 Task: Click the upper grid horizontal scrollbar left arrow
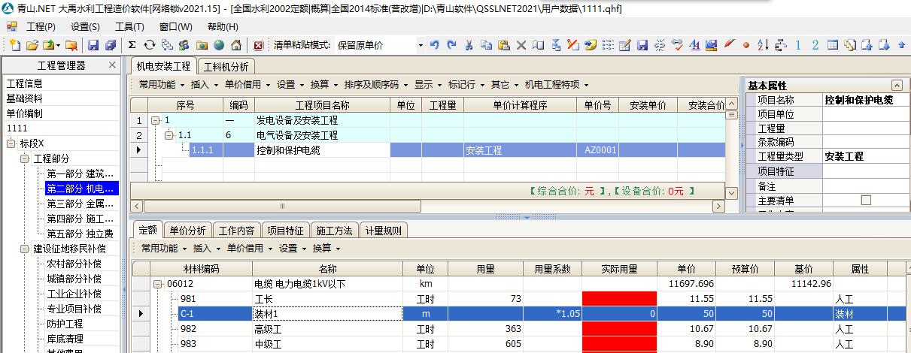(136, 206)
